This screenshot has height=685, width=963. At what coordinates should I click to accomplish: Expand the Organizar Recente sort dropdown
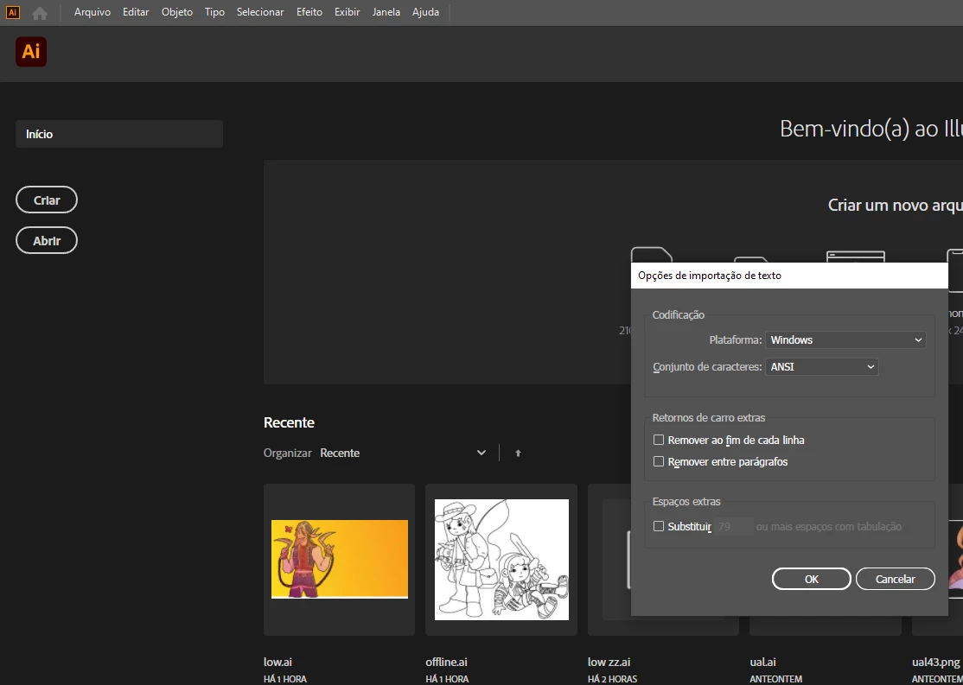pyautogui.click(x=404, y=453)
